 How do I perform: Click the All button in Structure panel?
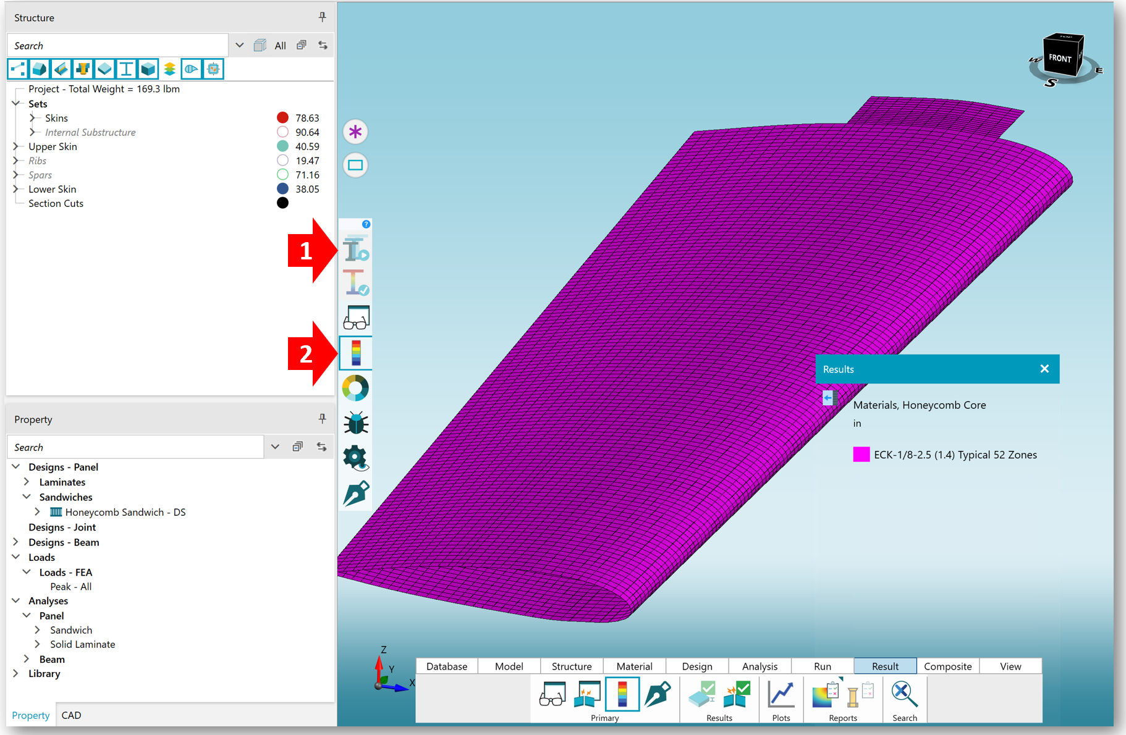[x=281, y=45]
